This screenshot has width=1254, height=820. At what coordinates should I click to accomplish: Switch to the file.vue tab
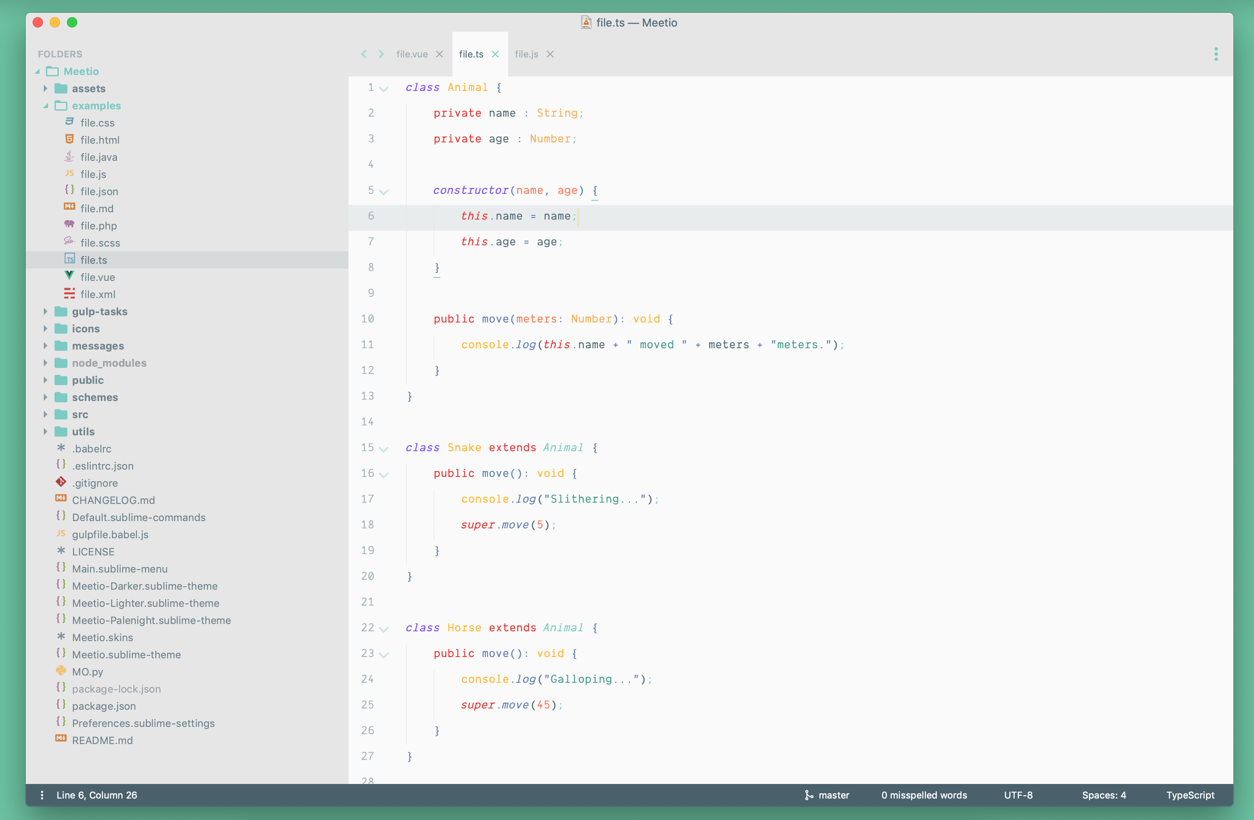tap(412, 54)
